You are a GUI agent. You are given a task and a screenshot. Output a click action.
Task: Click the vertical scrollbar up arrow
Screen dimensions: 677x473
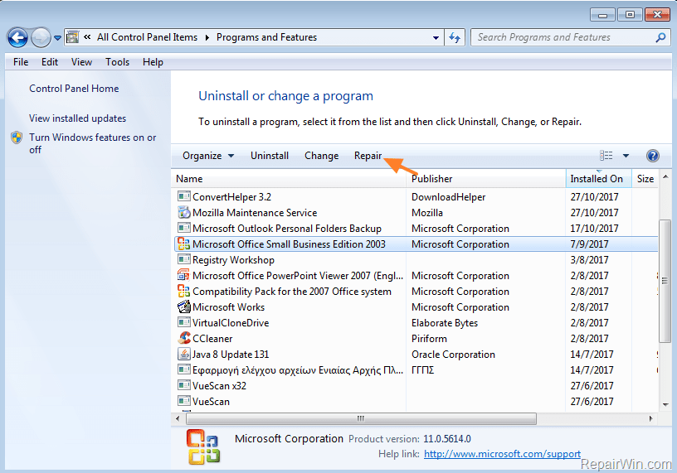tap(665, 176)
